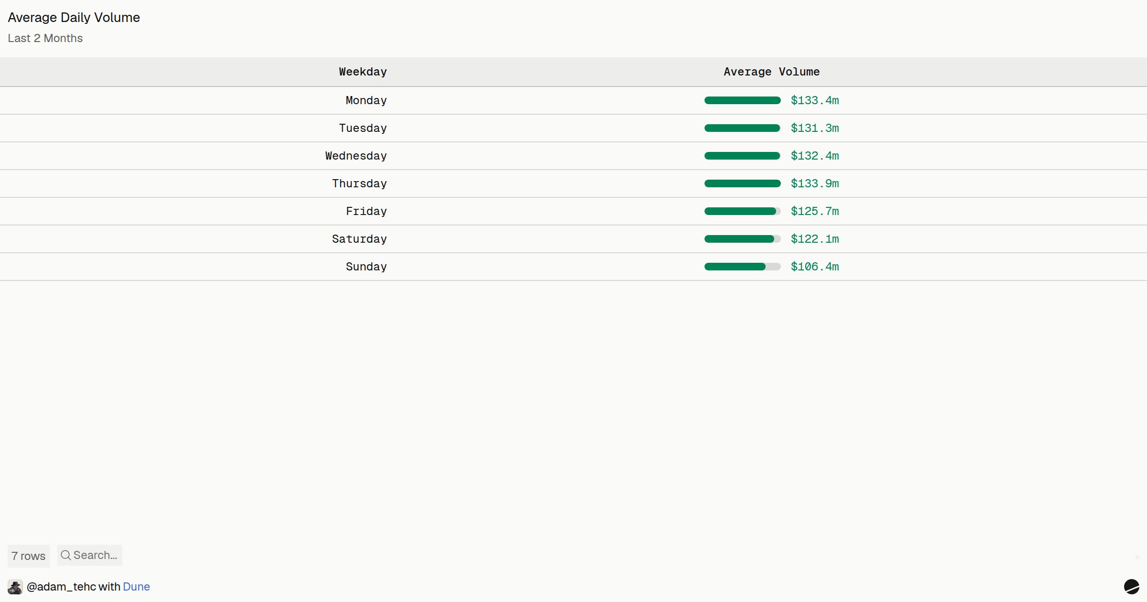Screen dimensions: 1147x602
Task: Select the Sunday cell
Action: click(x=366, y=267)
